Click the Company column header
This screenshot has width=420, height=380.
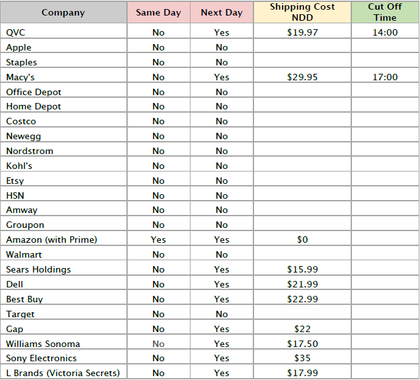(x=64, y=12)
